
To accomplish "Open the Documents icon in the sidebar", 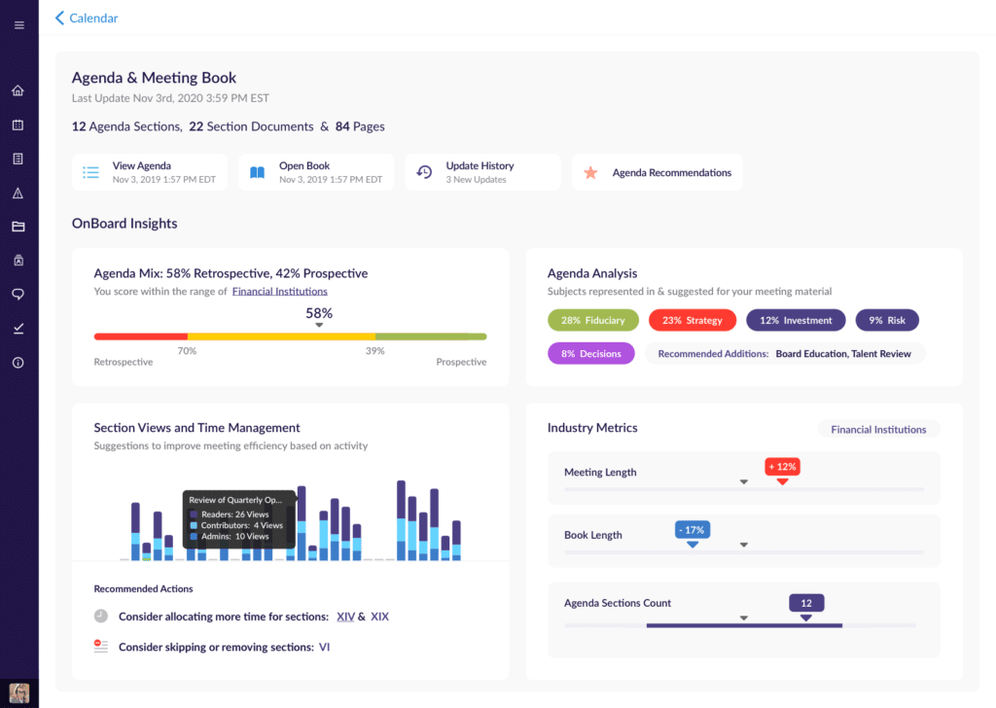I will point(18,158).
